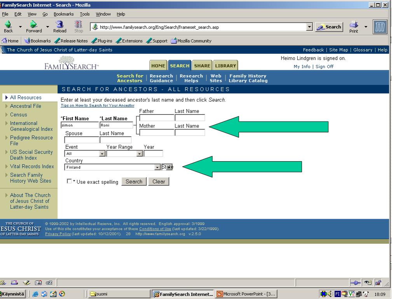Image resolution: width=398 pixels, height=299 pixels.
Task: Click the volume speaker tray icon
Action: pyautogui.click(x=330, y=294)
